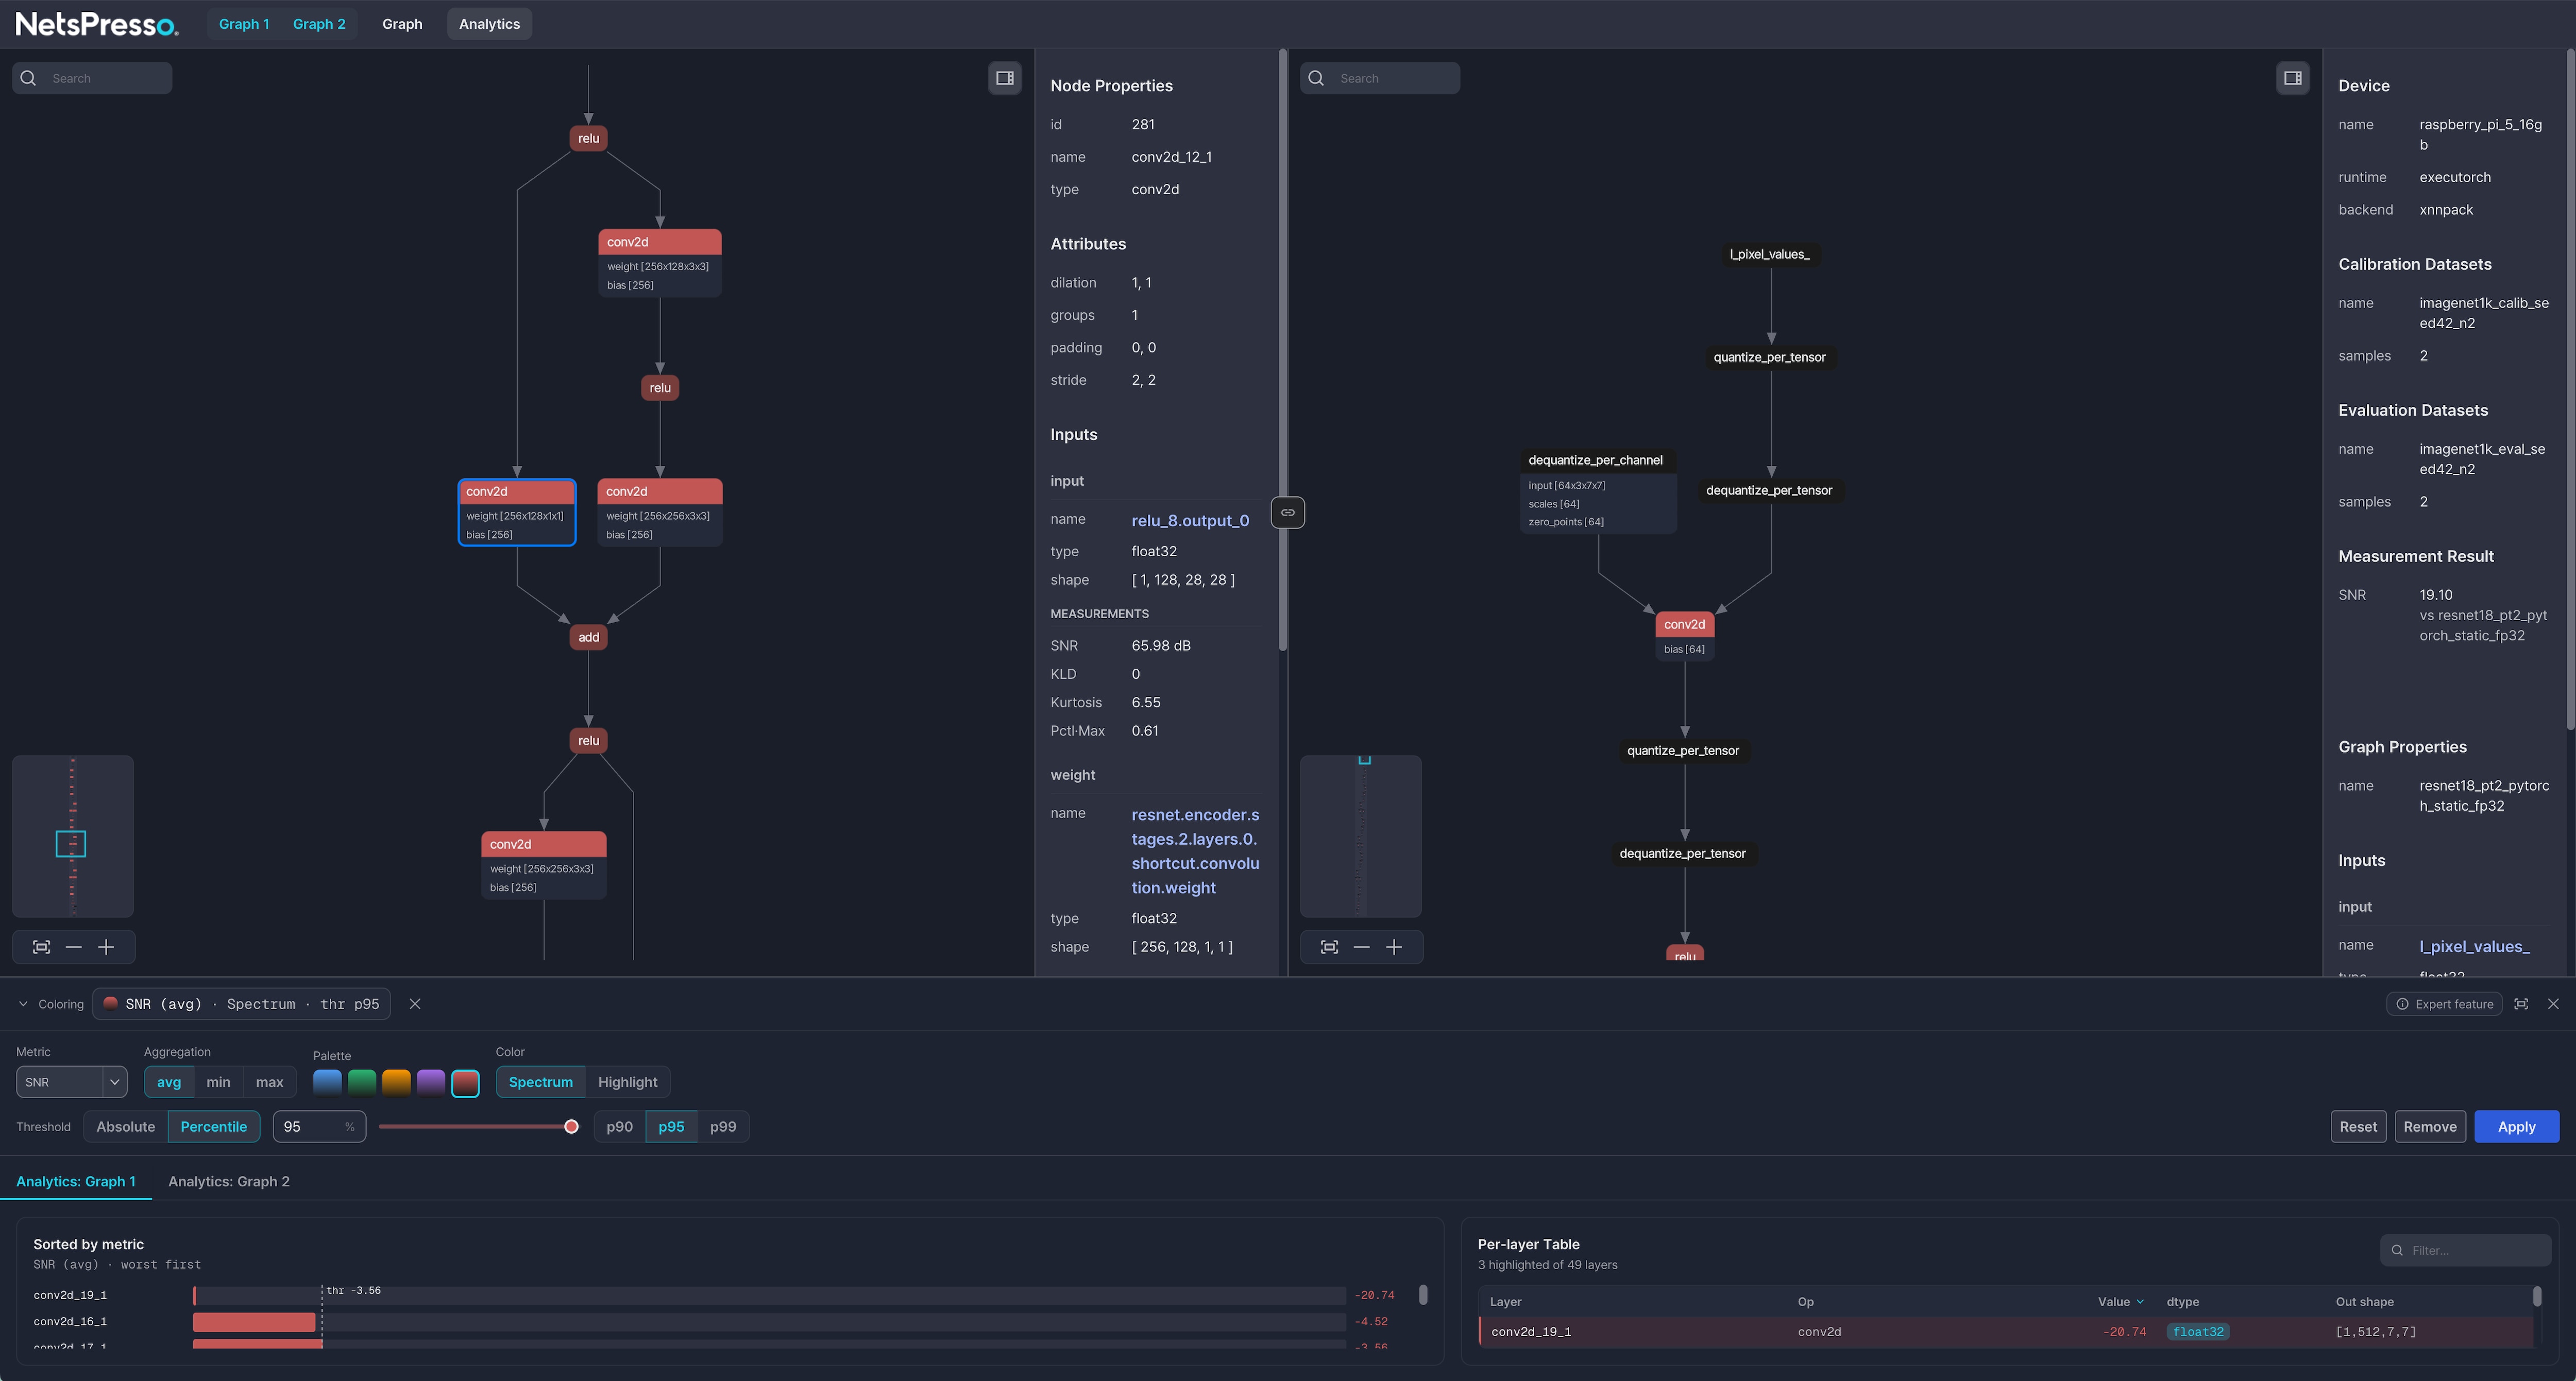This screenshot has height=1381, width=2576.
Task: Collapse the Coloring section chevron
Action: tap(23, 1004)
